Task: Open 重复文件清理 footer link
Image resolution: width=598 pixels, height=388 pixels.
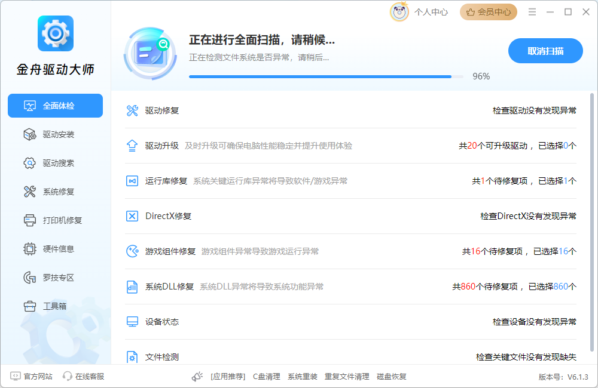Action: 347,377
